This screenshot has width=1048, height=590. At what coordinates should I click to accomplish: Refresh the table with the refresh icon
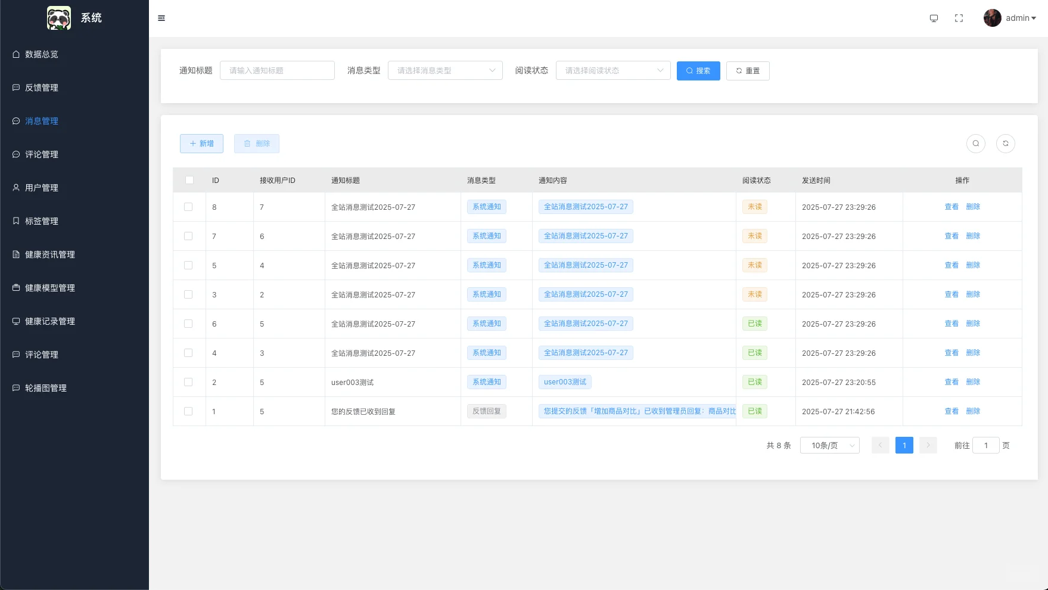pyautogui.click(x=1006, y=143)
